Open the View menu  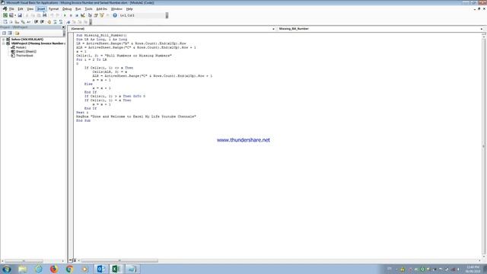click(x=30, y=9)
